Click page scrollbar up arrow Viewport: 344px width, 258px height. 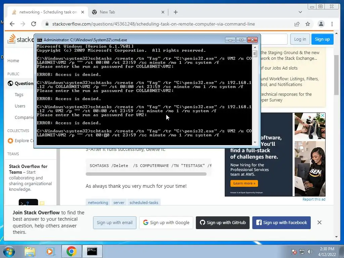click(336, 34)
